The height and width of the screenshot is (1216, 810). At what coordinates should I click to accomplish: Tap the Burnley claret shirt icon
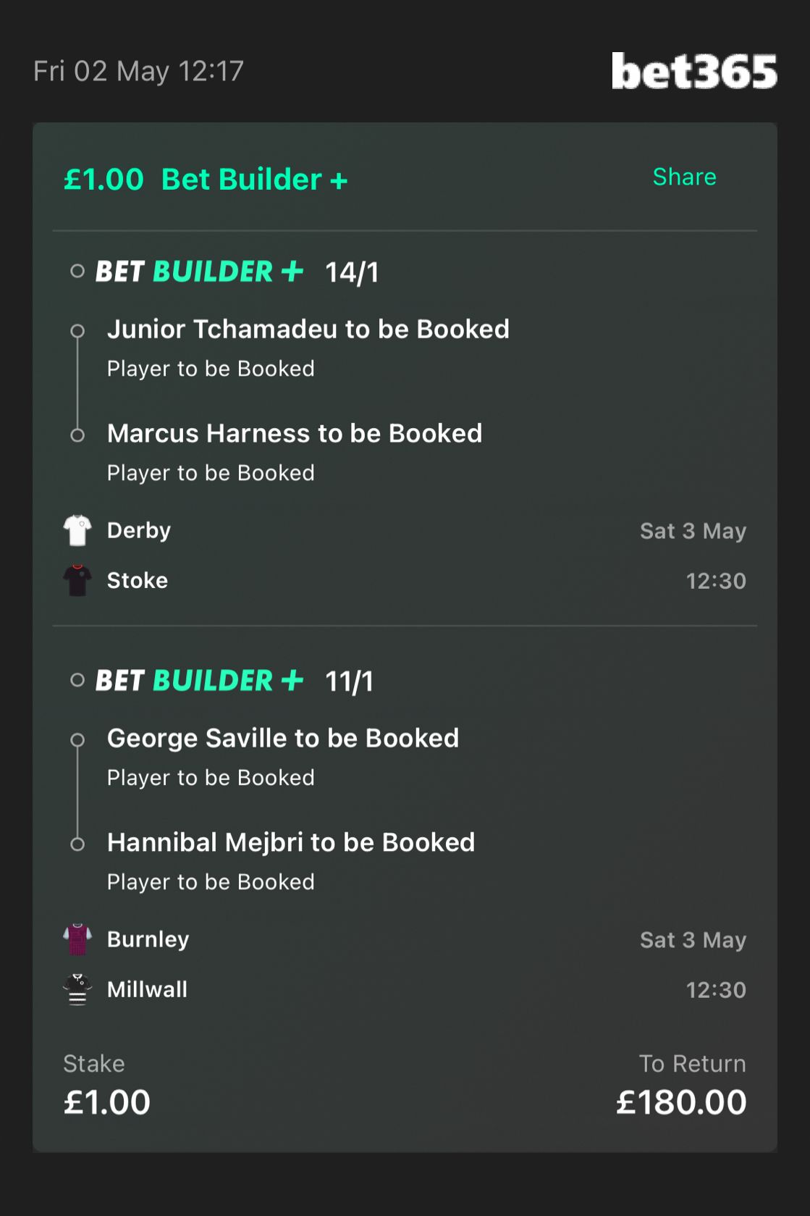click(x=77, y=939)
